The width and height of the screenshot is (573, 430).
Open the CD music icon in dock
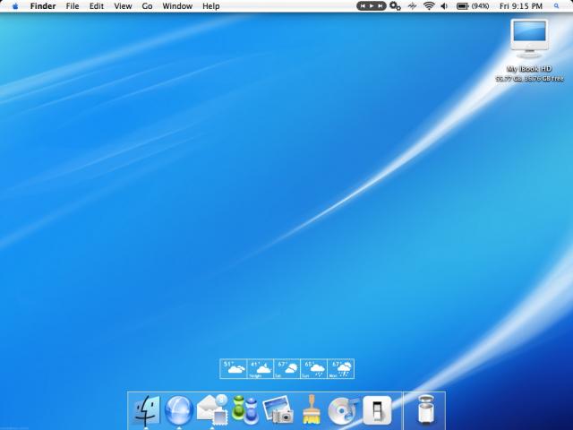342,410
